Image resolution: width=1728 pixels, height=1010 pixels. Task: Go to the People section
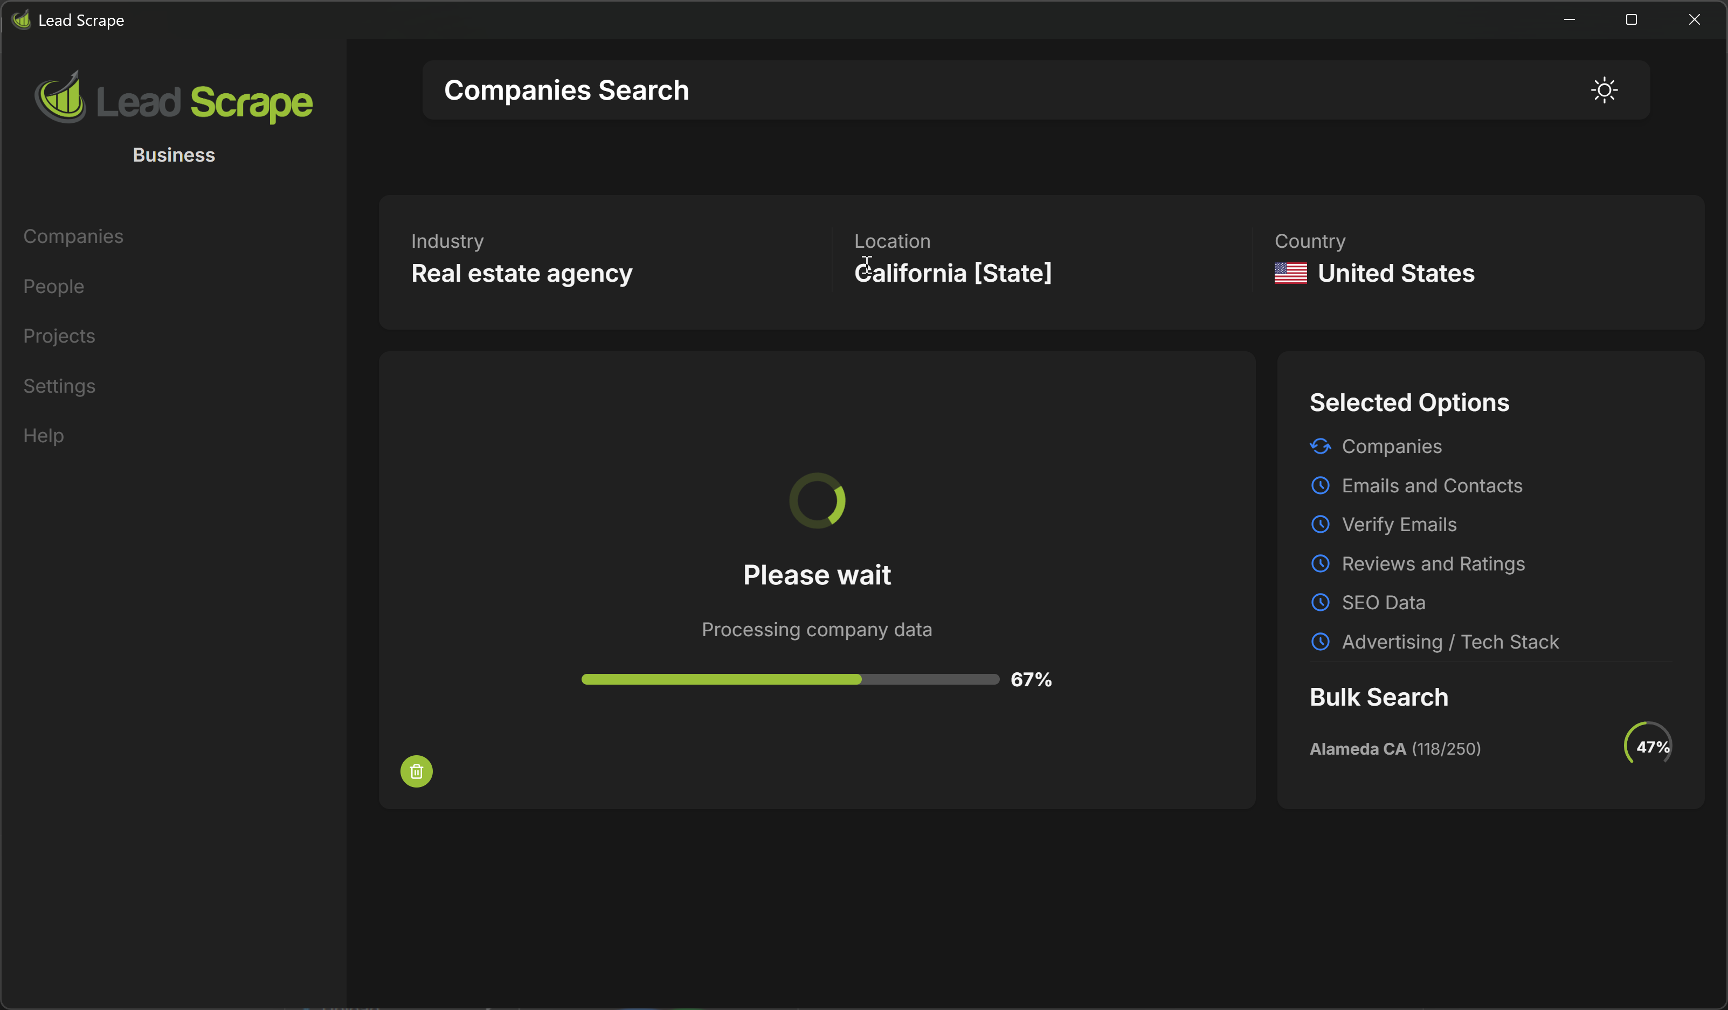(x=53, y=287)
